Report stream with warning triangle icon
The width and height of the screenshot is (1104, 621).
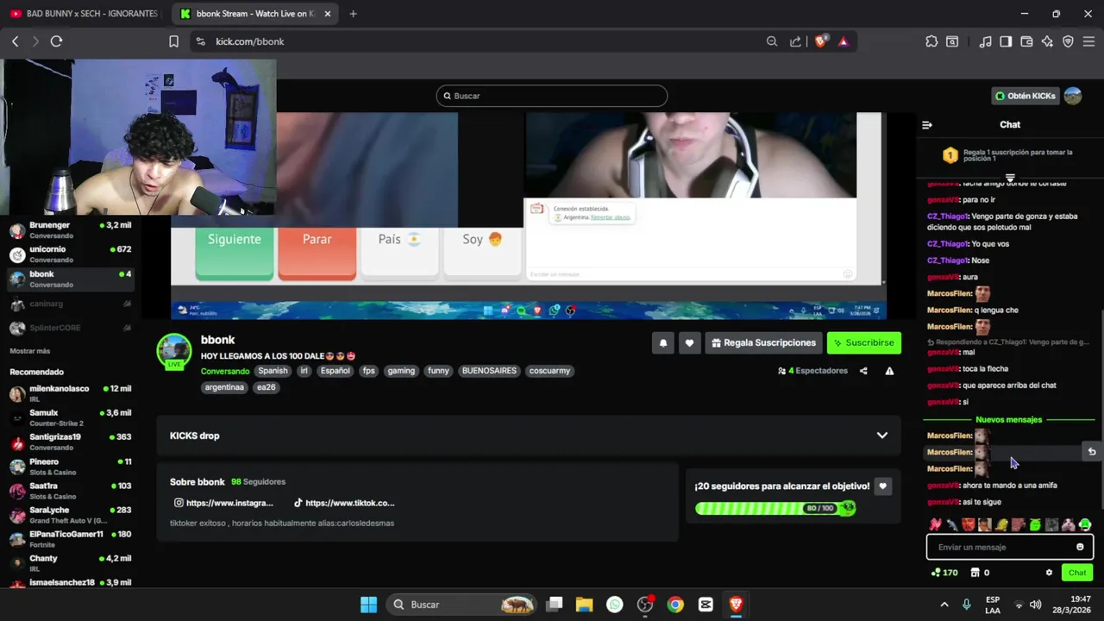[889, 371]
